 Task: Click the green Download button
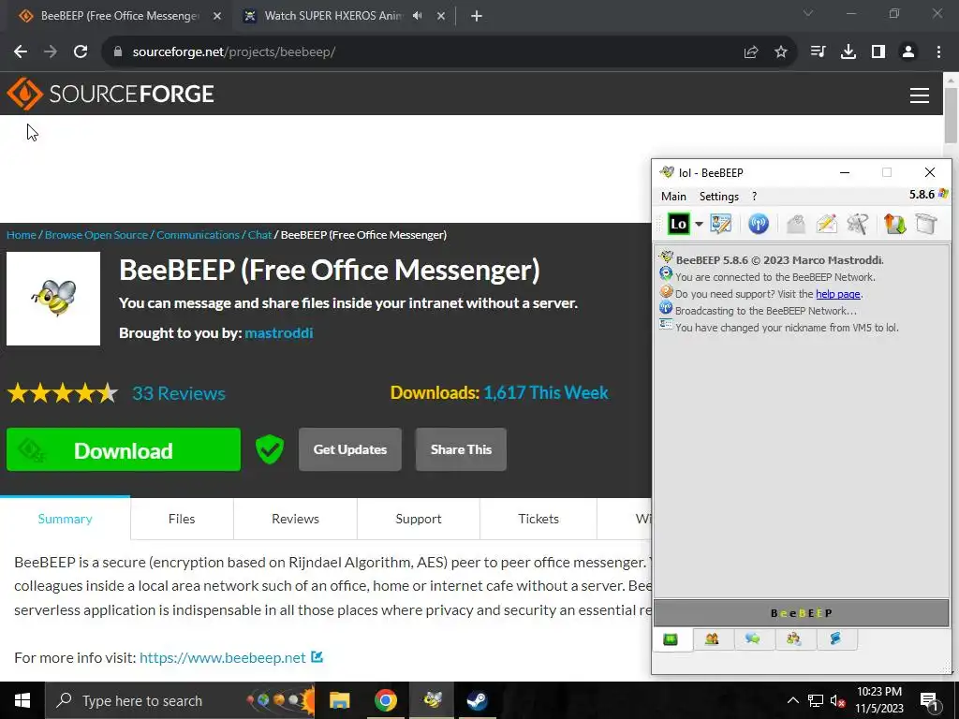[124, 449]
